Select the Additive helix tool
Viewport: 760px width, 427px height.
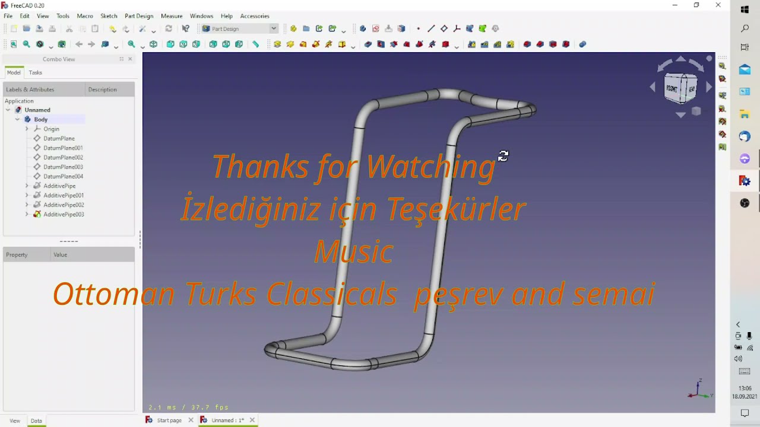click(329, 44)
